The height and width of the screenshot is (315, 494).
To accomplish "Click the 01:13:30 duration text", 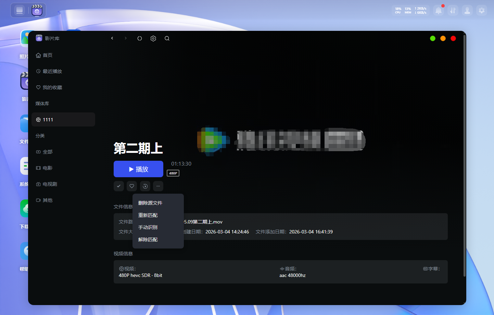I will (181, 164).
